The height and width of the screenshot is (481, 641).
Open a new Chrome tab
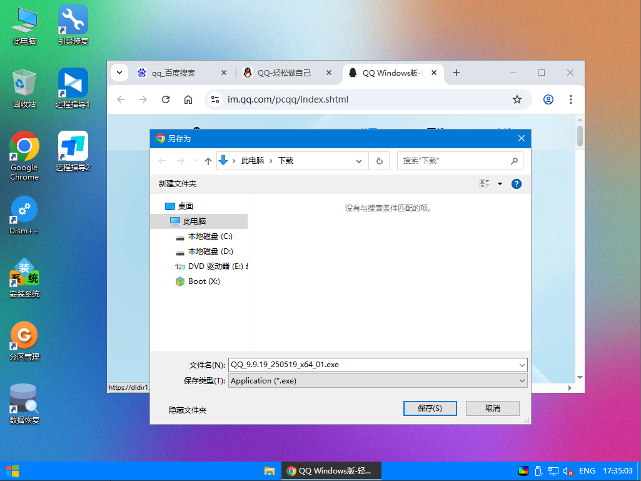click(x=457, y=73)
